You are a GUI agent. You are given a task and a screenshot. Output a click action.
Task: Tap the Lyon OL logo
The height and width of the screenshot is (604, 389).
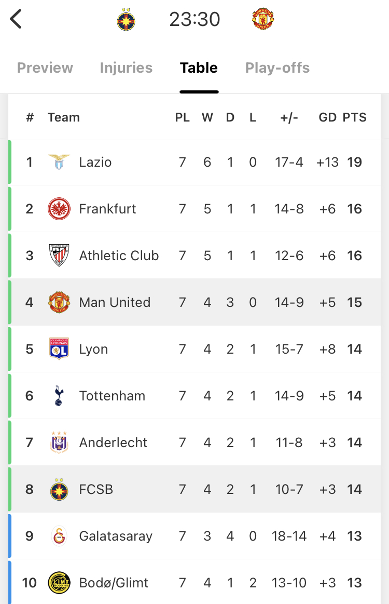coord(59,349)
